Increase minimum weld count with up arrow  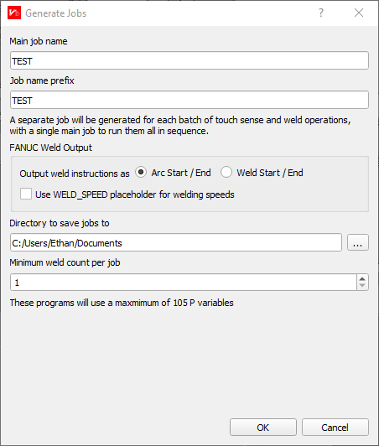[362, 278]
